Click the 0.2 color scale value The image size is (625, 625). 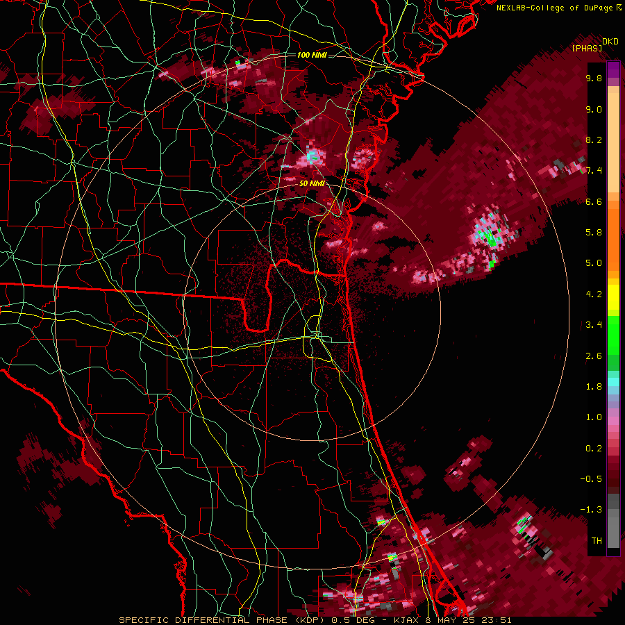pos(594,449)
